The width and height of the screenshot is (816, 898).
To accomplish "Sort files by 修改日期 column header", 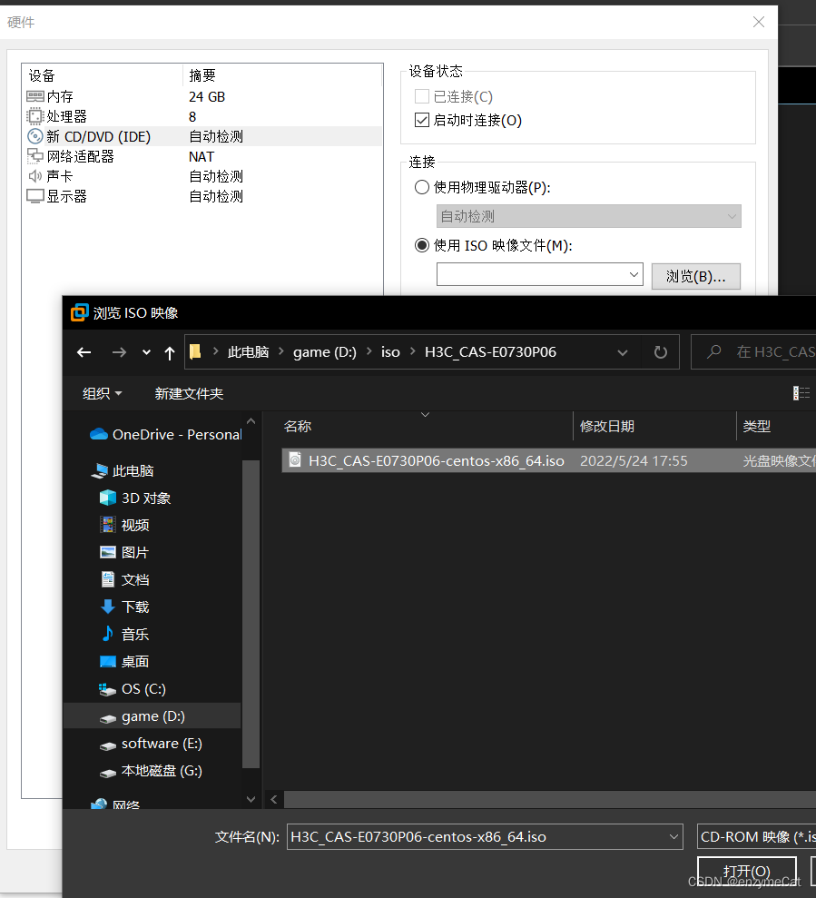I will point(607,426).
